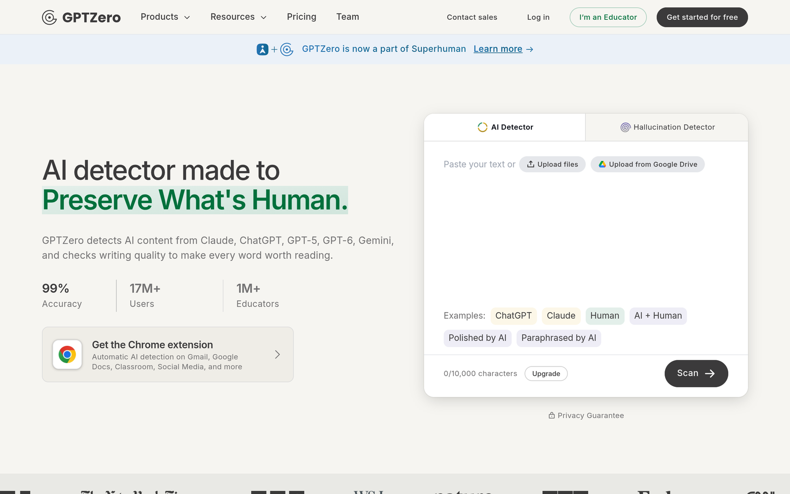Click Contact sales link

(x=472, y=17)
